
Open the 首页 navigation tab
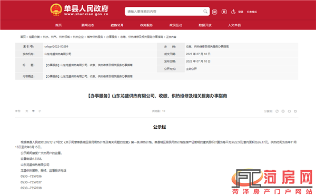click(x=58, y=25)
